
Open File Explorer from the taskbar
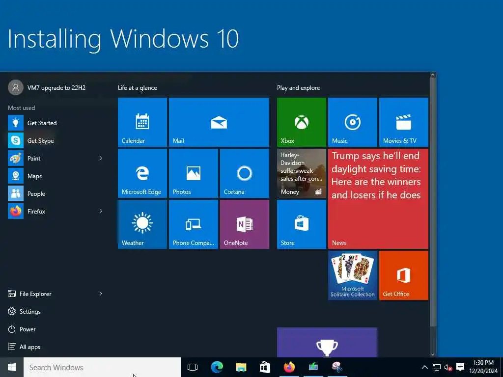[x=241, y=367]
